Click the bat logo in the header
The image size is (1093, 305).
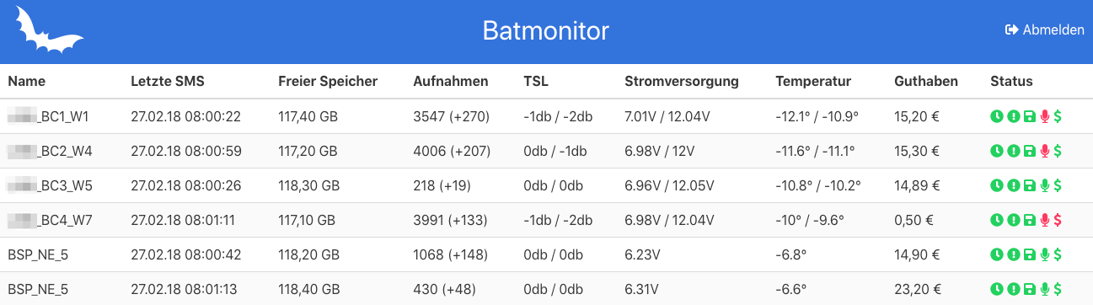(49, 31)
